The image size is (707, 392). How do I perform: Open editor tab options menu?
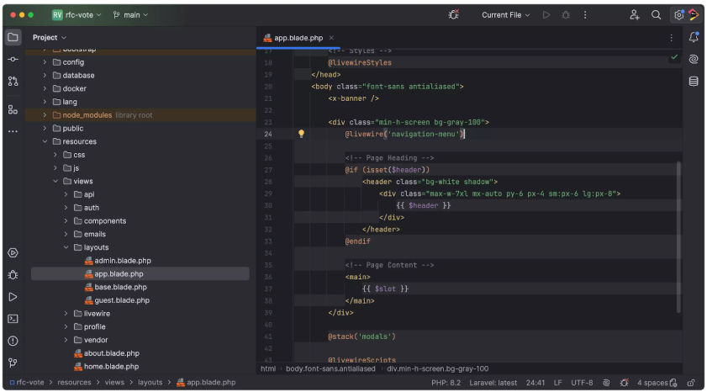672,38
